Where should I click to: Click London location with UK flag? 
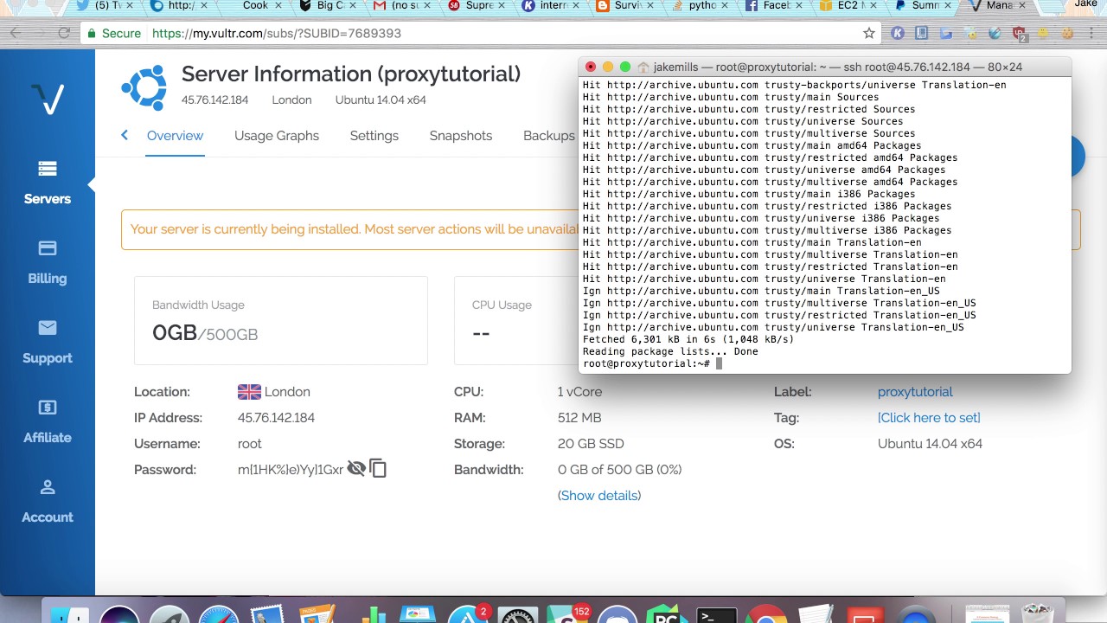click(x=273, y=392)
